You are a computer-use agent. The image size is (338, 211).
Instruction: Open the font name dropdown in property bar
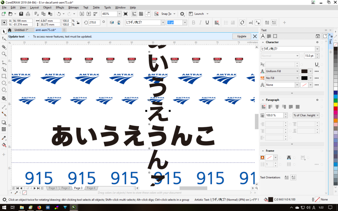click(163, 22)
